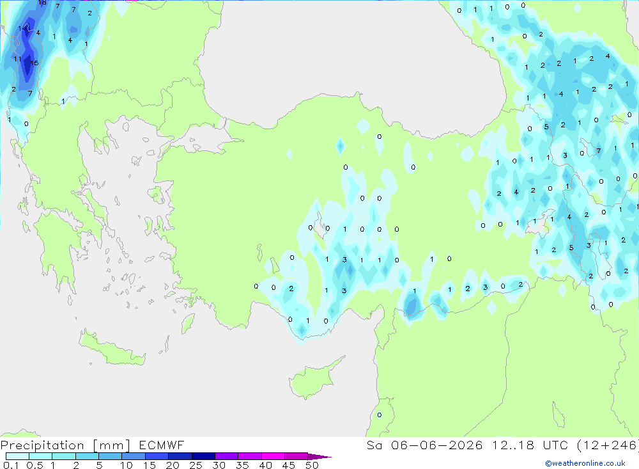
Task: Click the over-50 arrow tip of legend
Action: (319, 456)
